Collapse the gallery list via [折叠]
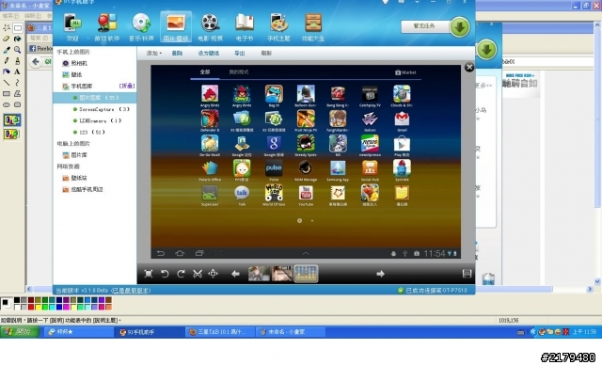 tap(127, 86)
